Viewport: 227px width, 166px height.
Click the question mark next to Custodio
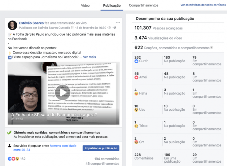pyautogui.click(x=73, y=28)
